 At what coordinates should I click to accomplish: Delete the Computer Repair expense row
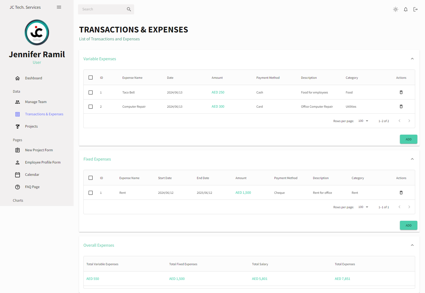tap(401, 107)
